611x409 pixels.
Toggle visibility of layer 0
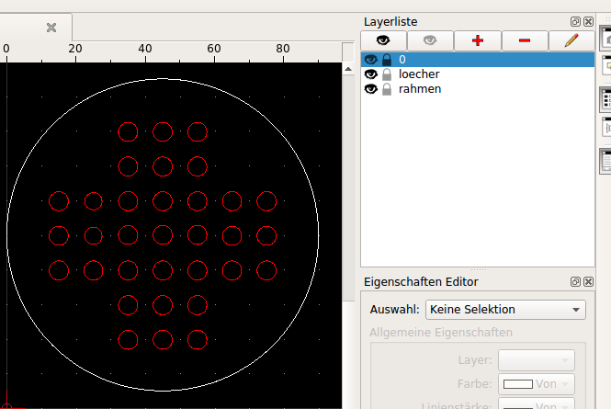tap(371, 60)
